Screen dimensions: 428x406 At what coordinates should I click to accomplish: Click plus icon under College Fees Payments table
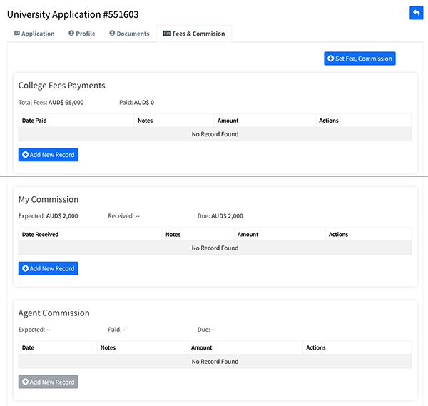tap(26, 155)
